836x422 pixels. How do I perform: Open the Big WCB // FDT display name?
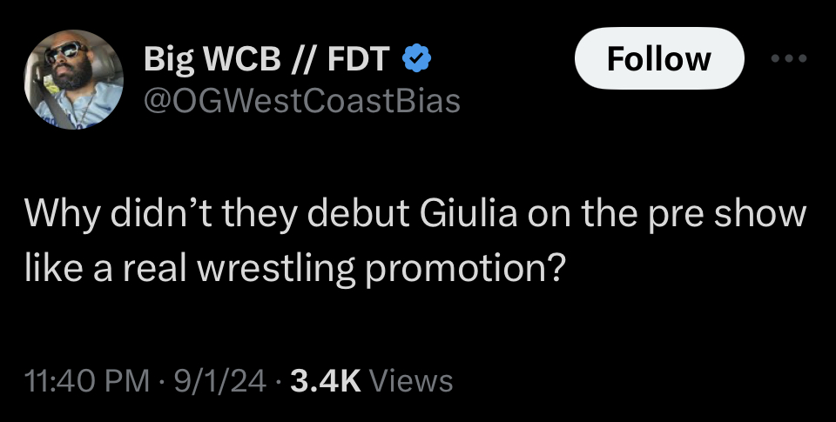[x=267, y=60]
